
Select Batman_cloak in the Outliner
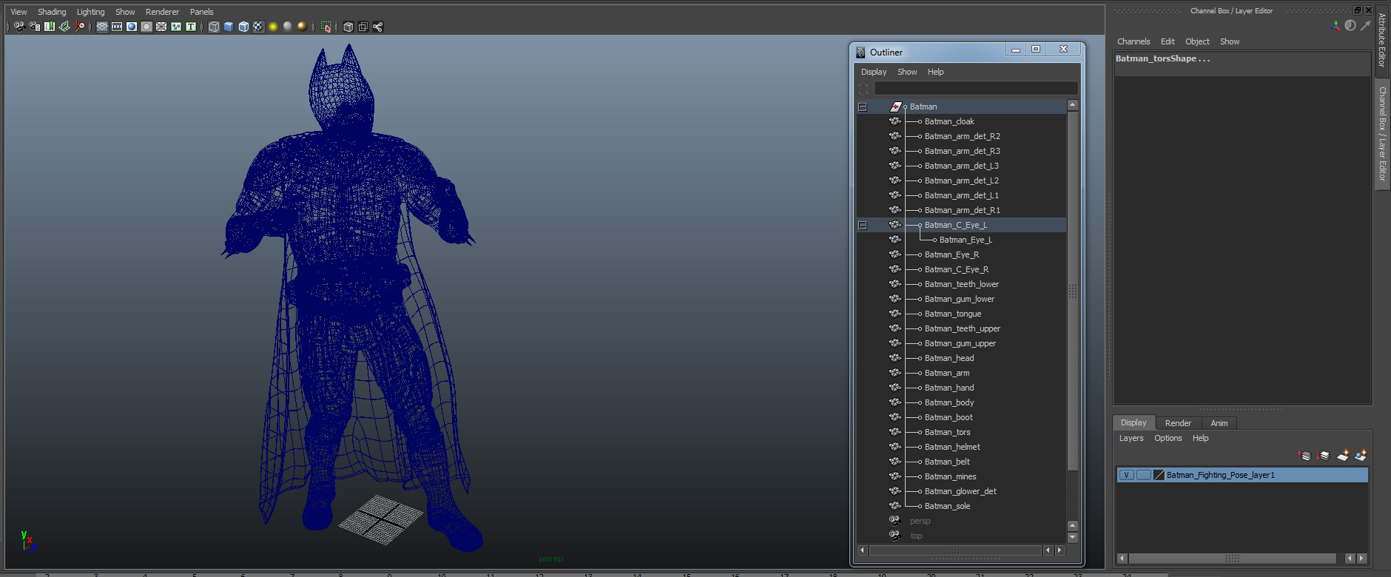(949, 121)
